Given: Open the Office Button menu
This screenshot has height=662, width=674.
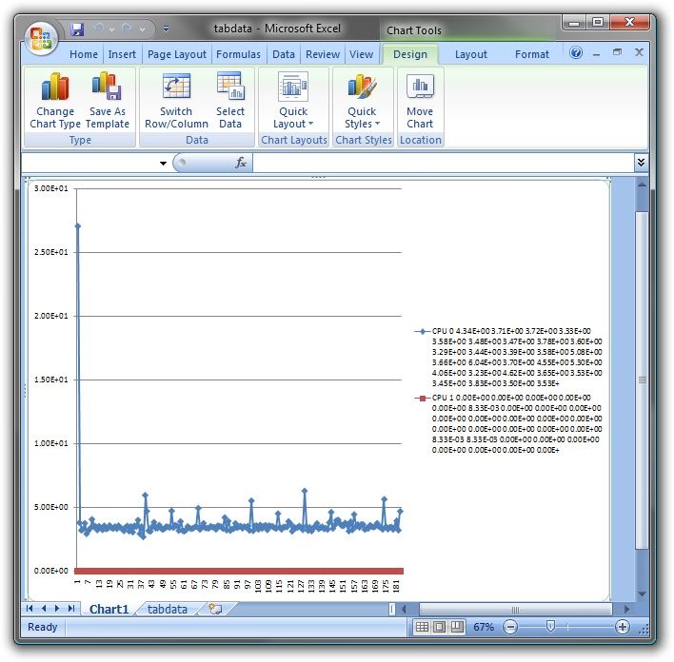Looking at the screenshot, I should (41, 39).
